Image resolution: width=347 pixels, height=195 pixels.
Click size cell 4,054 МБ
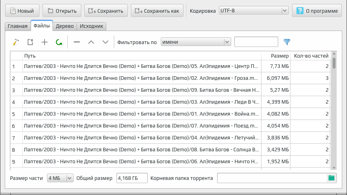pos(276,126)
